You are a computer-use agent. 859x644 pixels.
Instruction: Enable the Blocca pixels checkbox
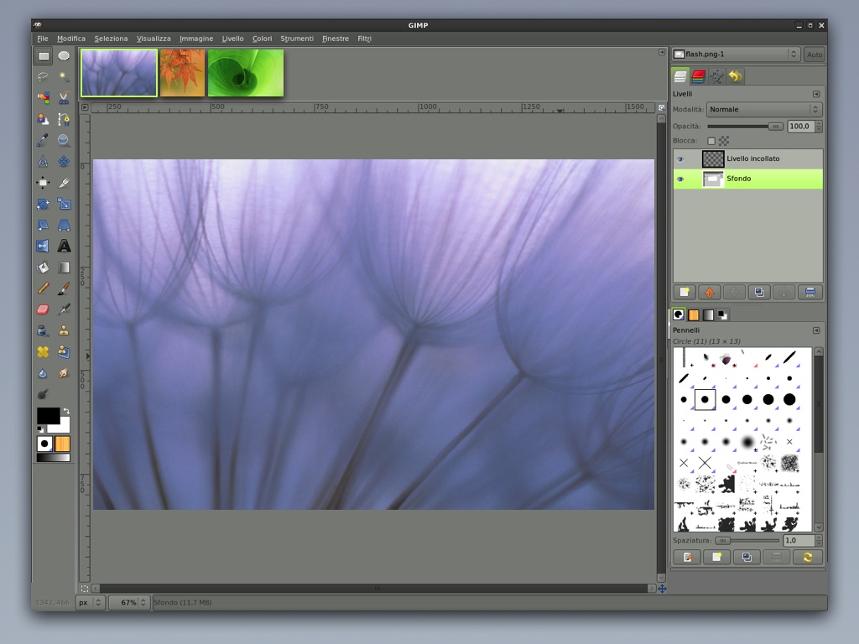tap(711, 141)
